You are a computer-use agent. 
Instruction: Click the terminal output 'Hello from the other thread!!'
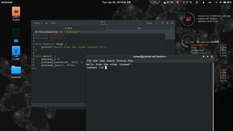tap(109, 64)
